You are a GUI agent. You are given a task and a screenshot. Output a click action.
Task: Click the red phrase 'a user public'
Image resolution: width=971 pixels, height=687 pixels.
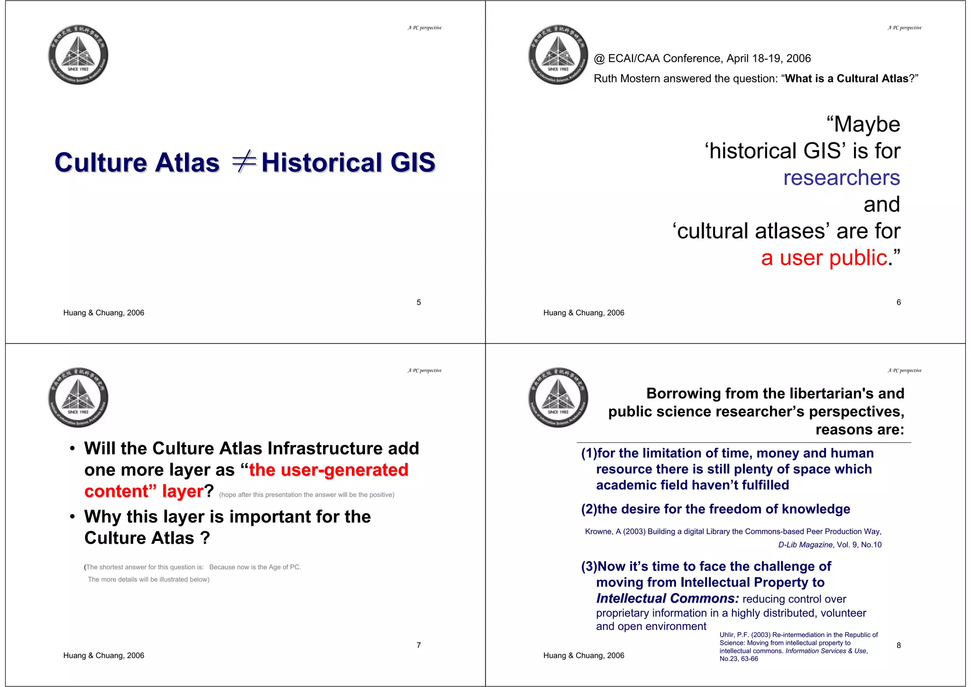[824, 258]
